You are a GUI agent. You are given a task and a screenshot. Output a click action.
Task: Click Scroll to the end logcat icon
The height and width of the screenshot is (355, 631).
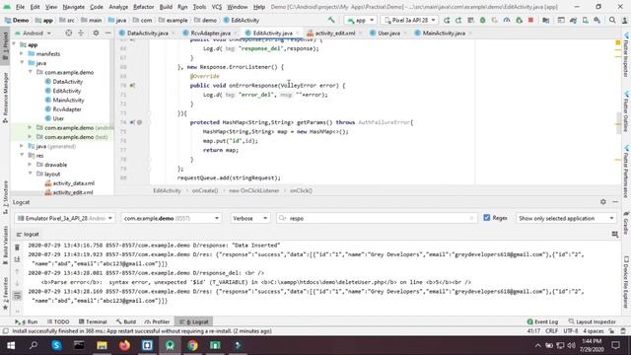tap(18, 259)
